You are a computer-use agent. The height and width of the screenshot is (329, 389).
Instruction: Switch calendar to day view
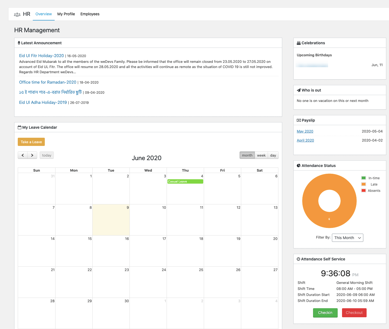point(273,155)
